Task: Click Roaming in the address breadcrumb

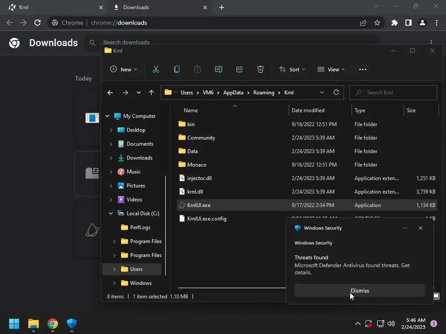Action: point(264,93)
